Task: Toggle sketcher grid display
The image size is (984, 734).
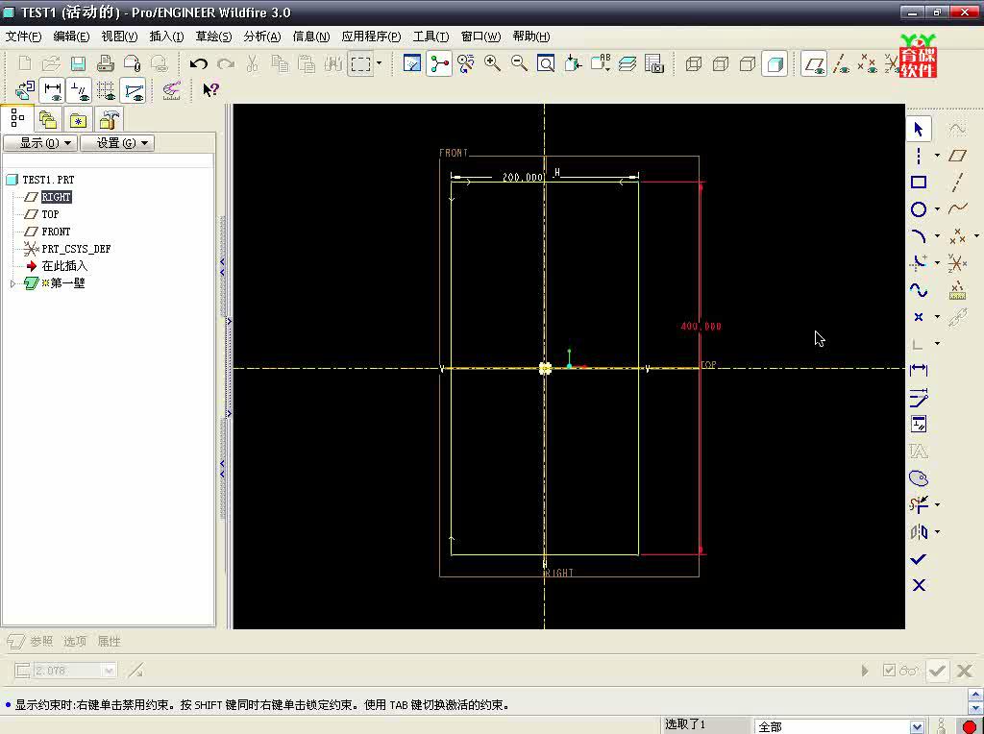Action: (x=106, y=90)
